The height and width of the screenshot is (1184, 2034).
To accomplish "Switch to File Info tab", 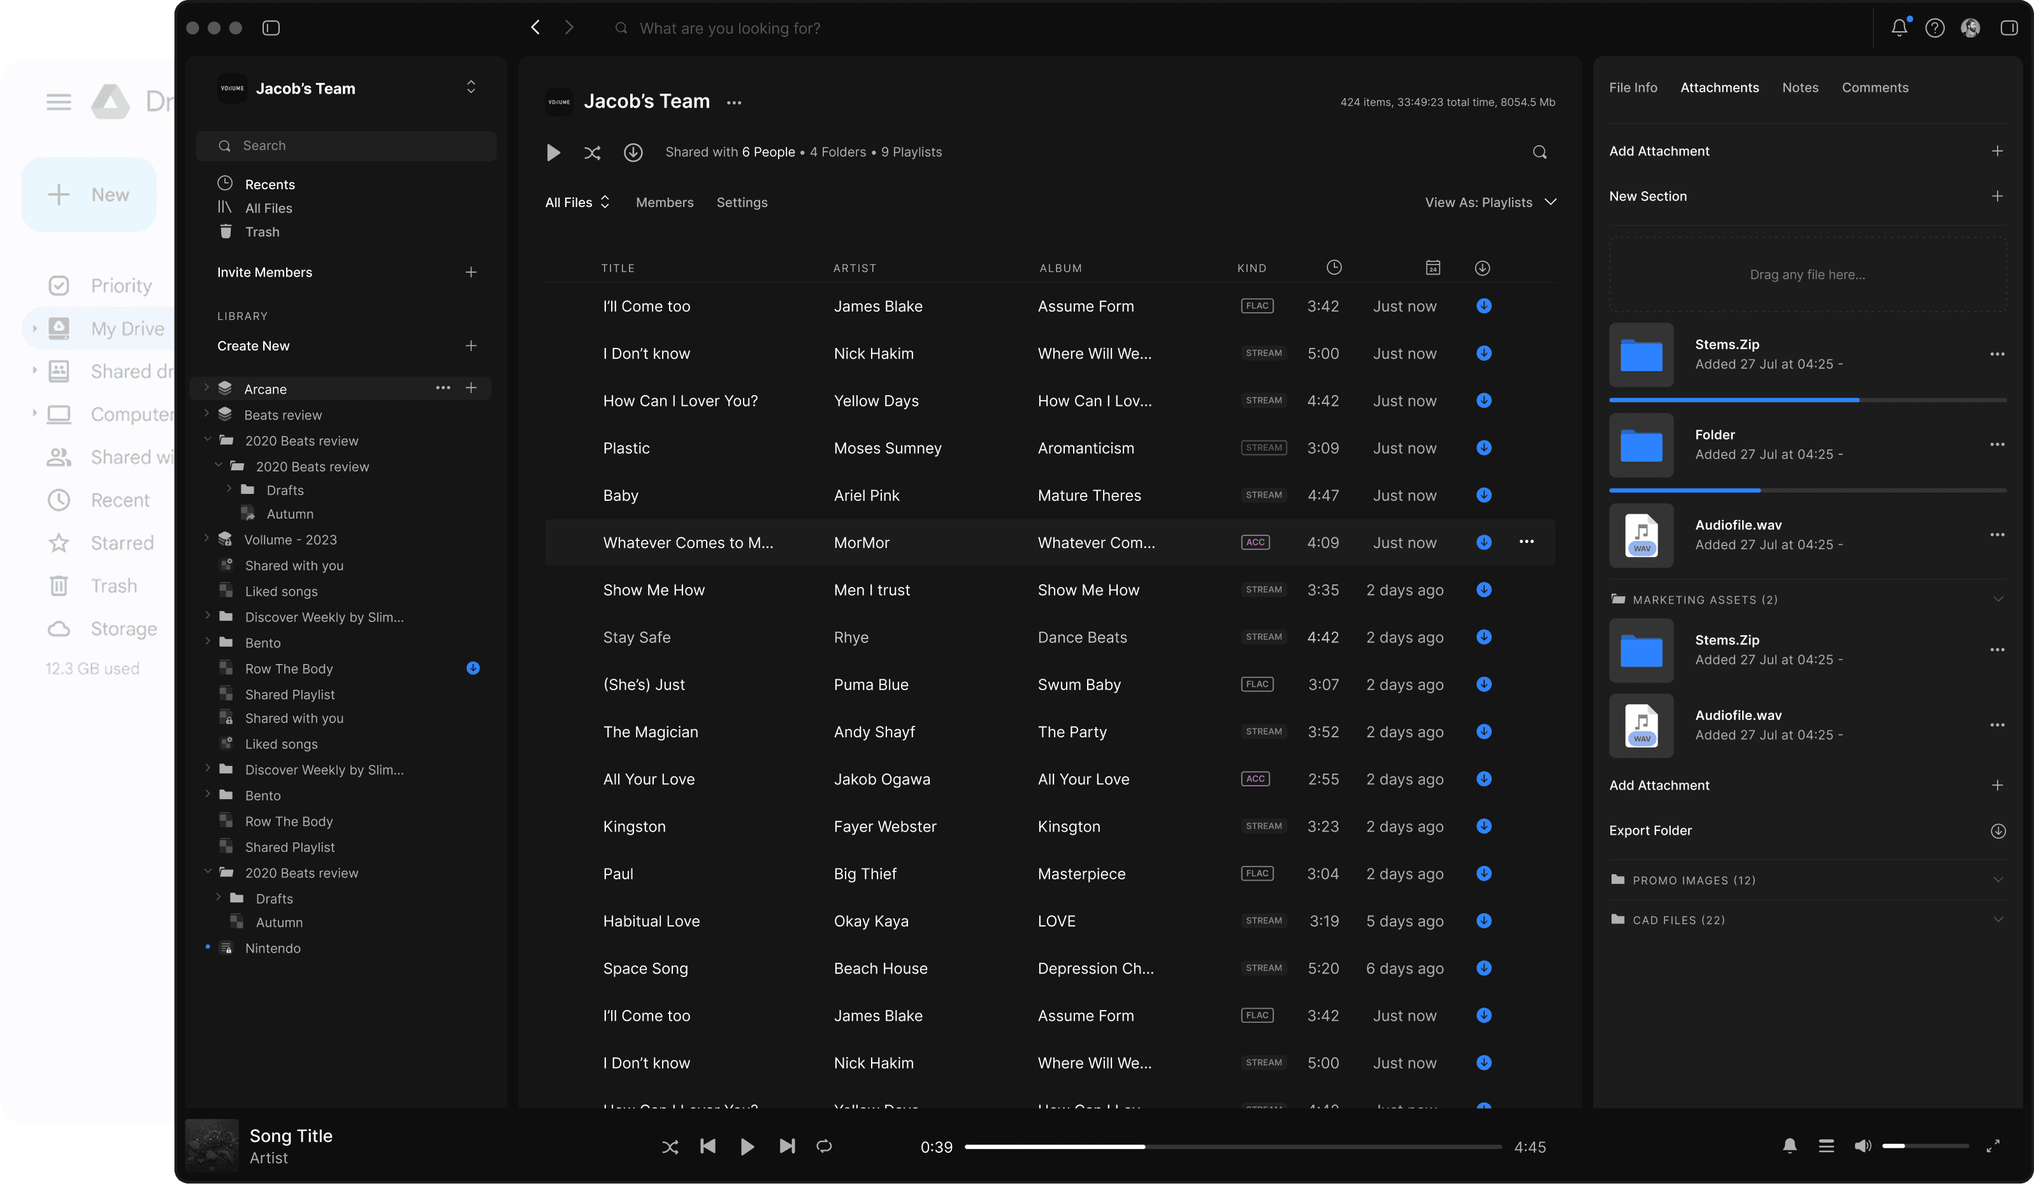I will 1633,88.
